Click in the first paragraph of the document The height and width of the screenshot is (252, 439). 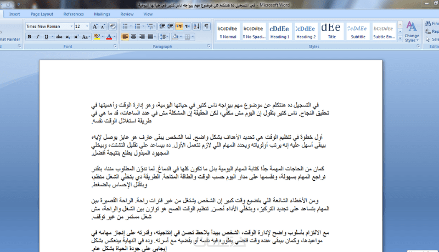(210, 113)
